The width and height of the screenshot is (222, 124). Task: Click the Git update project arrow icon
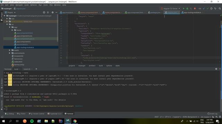point(204,9)
